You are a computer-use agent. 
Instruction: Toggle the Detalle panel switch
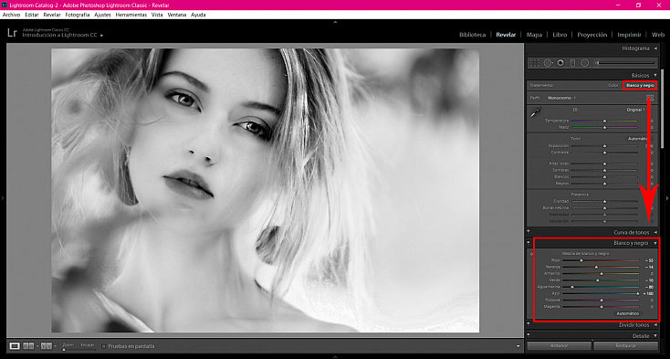(529, 336)
